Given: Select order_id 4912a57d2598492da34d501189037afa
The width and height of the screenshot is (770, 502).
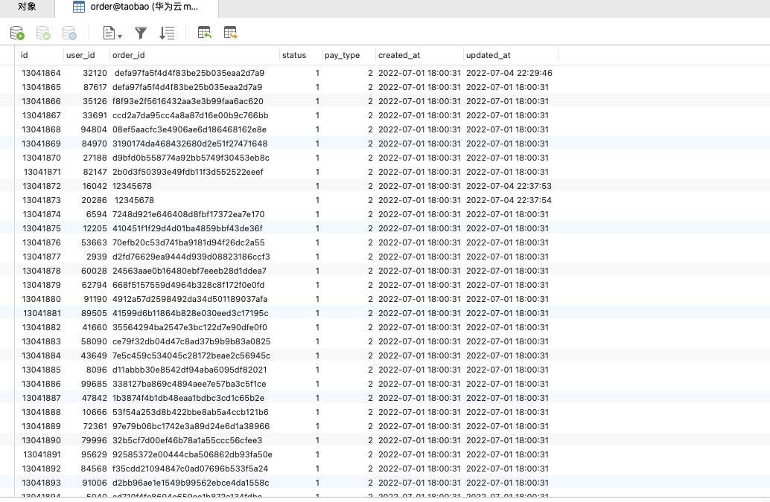Looking at the screenshot, I should tap(190, 299).
